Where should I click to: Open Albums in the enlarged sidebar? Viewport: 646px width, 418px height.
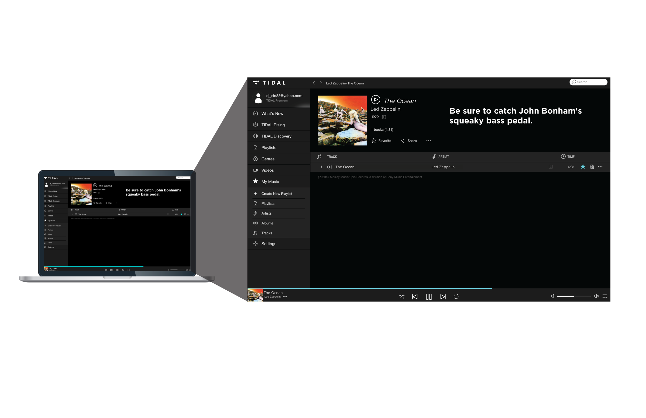(279, 223)
